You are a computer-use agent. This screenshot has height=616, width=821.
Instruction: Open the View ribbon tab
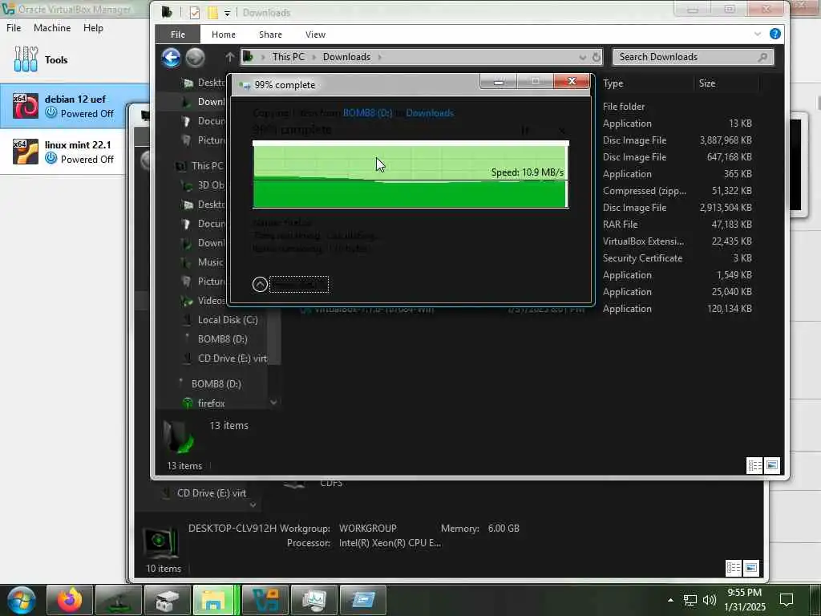[315, 34]
